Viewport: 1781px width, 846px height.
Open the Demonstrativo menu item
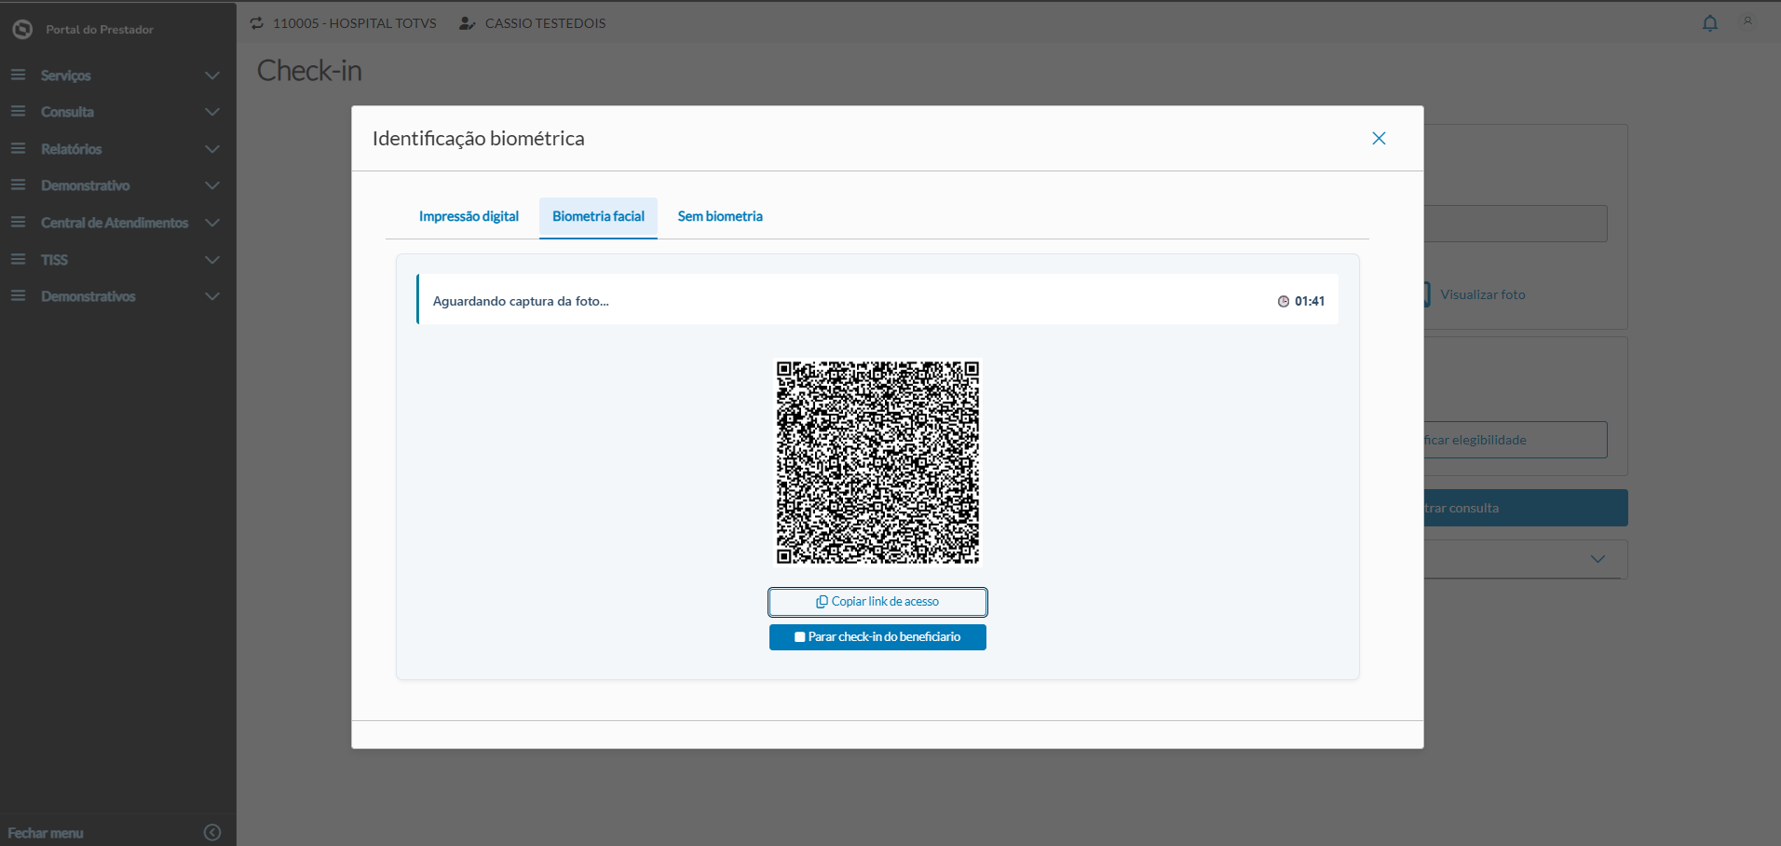(117, 185)
